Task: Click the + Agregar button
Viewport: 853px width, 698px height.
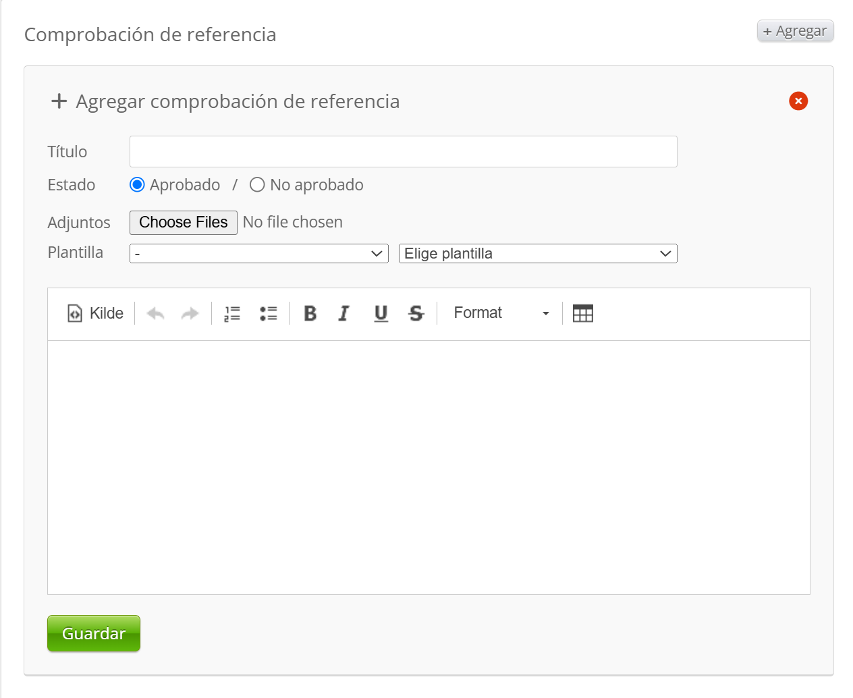Action: pos(795,31)
